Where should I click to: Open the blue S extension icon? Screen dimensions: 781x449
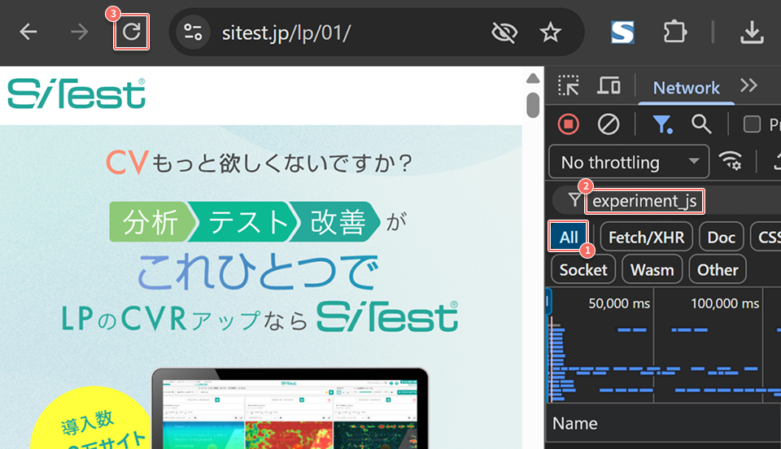coord(622,33)
